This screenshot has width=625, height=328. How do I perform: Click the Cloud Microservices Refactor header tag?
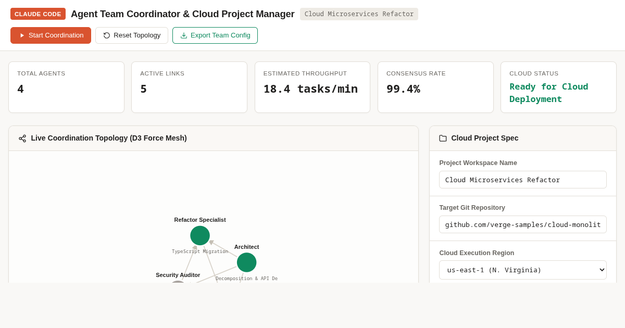[x=359, y=14]
